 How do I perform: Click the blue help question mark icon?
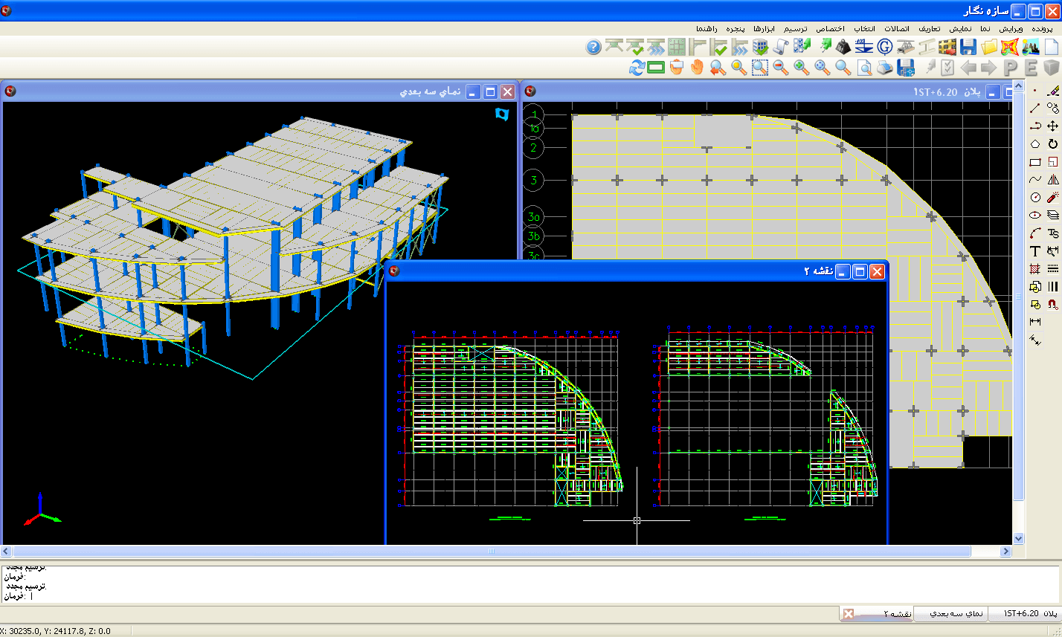coord(593,47)
